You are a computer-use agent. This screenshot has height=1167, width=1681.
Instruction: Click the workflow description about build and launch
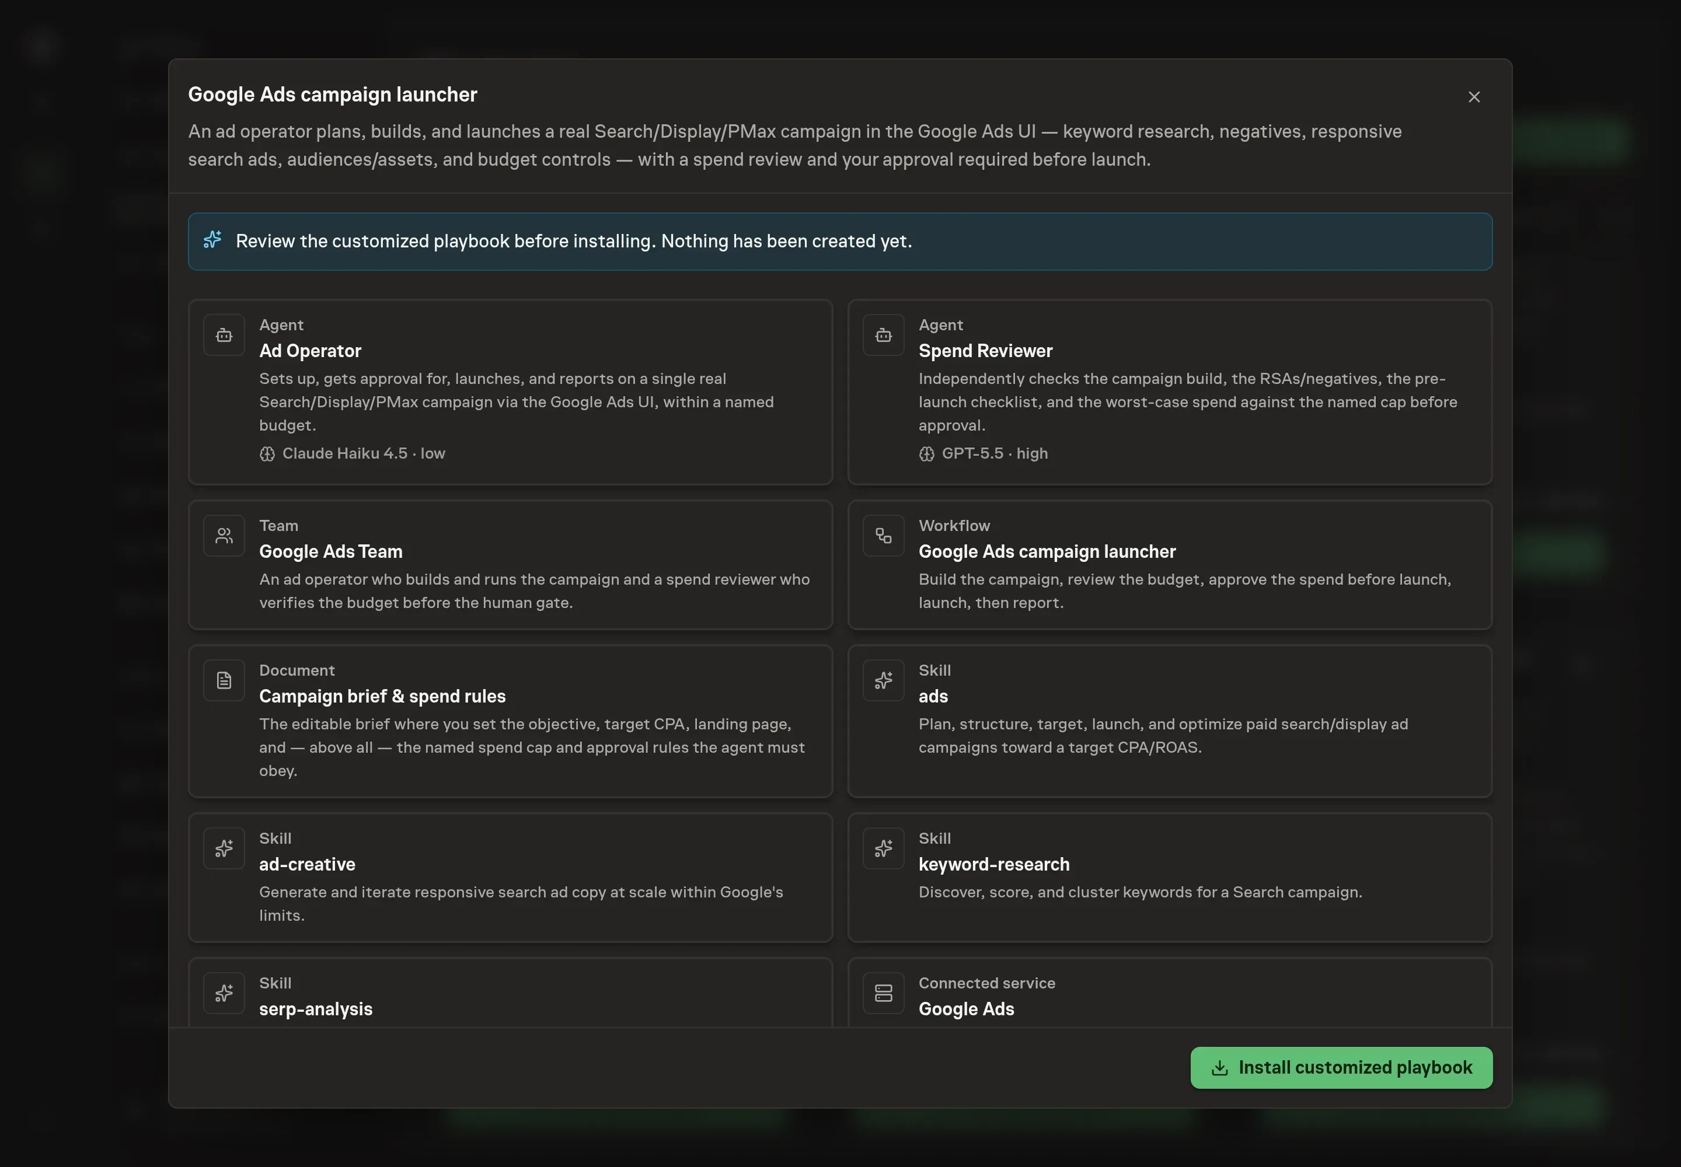click(x=1185, y=591)
